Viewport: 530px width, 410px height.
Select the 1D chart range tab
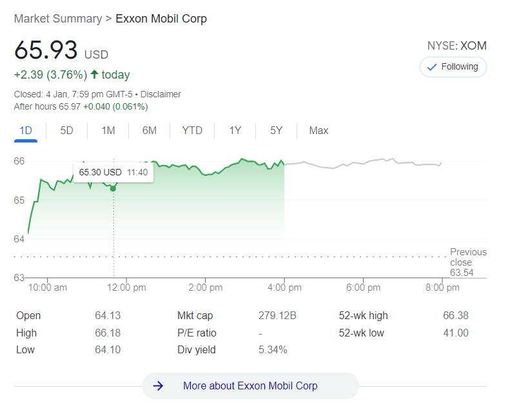point(26,130)
